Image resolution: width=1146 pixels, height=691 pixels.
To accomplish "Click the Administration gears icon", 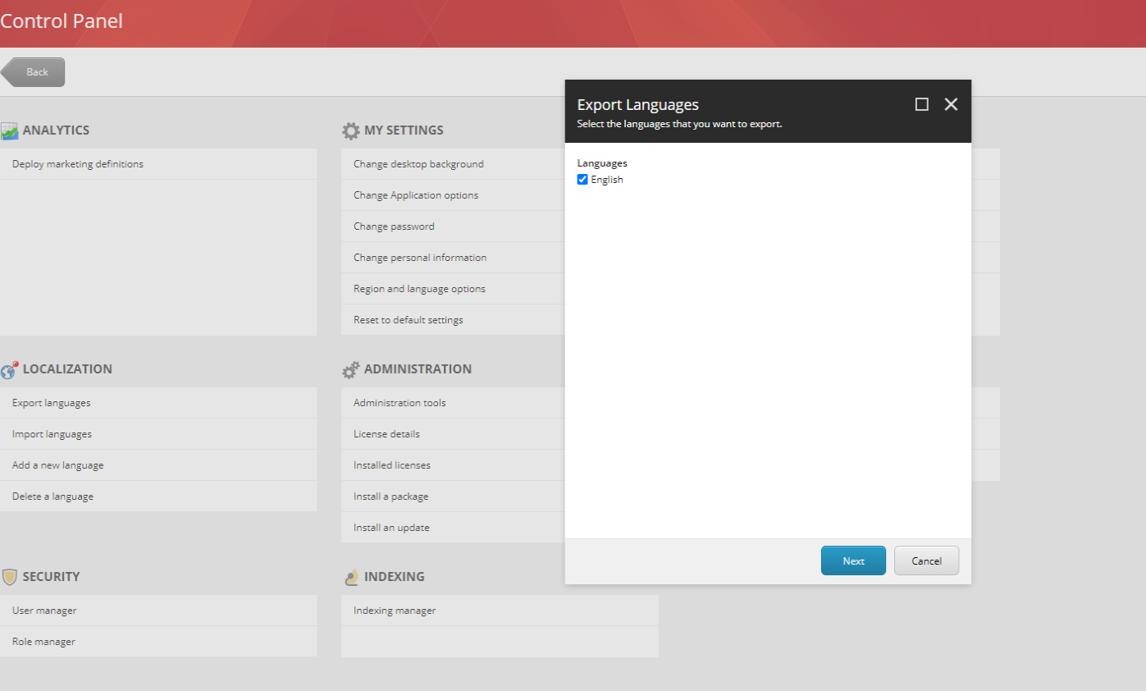I will tap(351, 368).
